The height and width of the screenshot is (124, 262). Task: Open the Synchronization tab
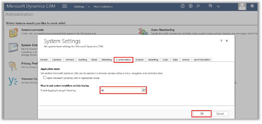(x=202, y=60)
